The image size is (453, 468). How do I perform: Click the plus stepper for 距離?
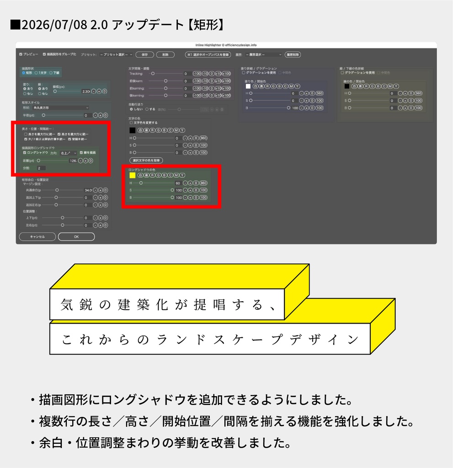85,160
